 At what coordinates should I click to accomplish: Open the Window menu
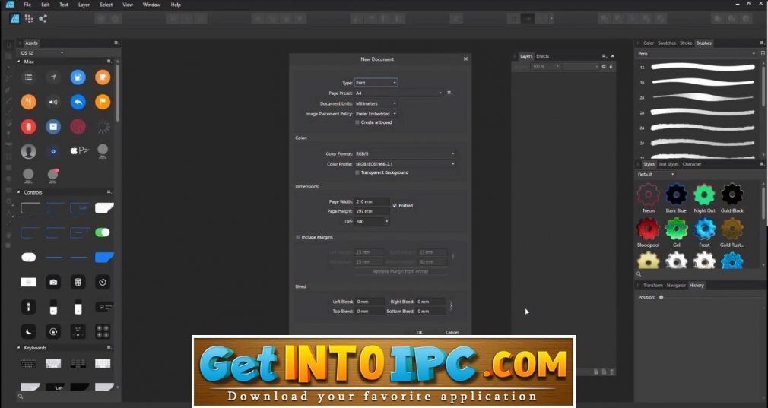pos(151,5)
